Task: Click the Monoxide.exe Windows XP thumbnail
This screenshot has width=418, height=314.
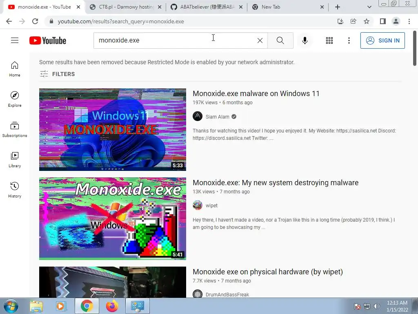Action: click(113, 219)
